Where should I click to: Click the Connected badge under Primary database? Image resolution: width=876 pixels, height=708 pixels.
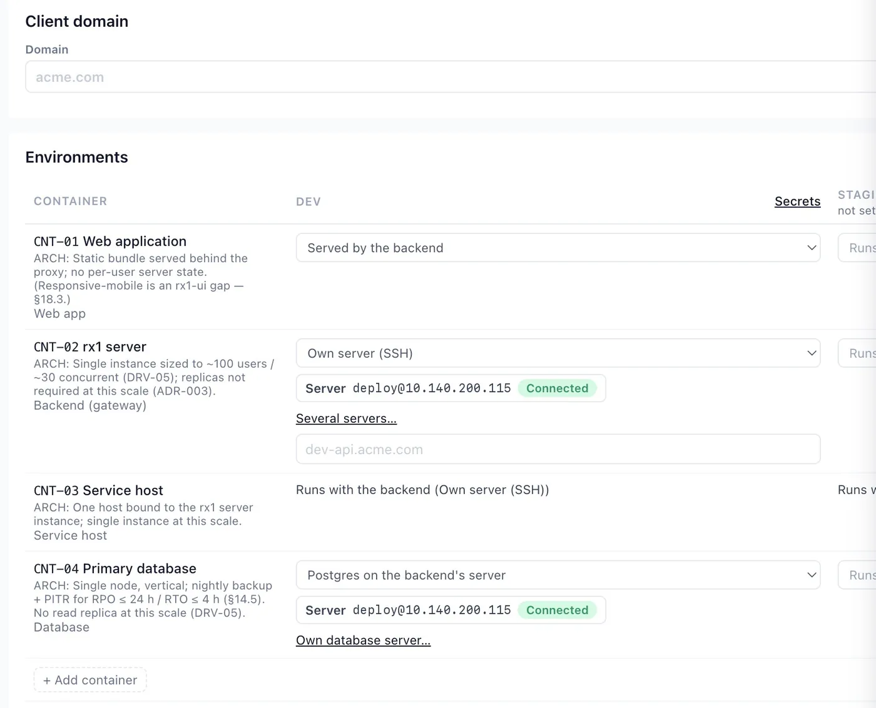coord(557,610)
